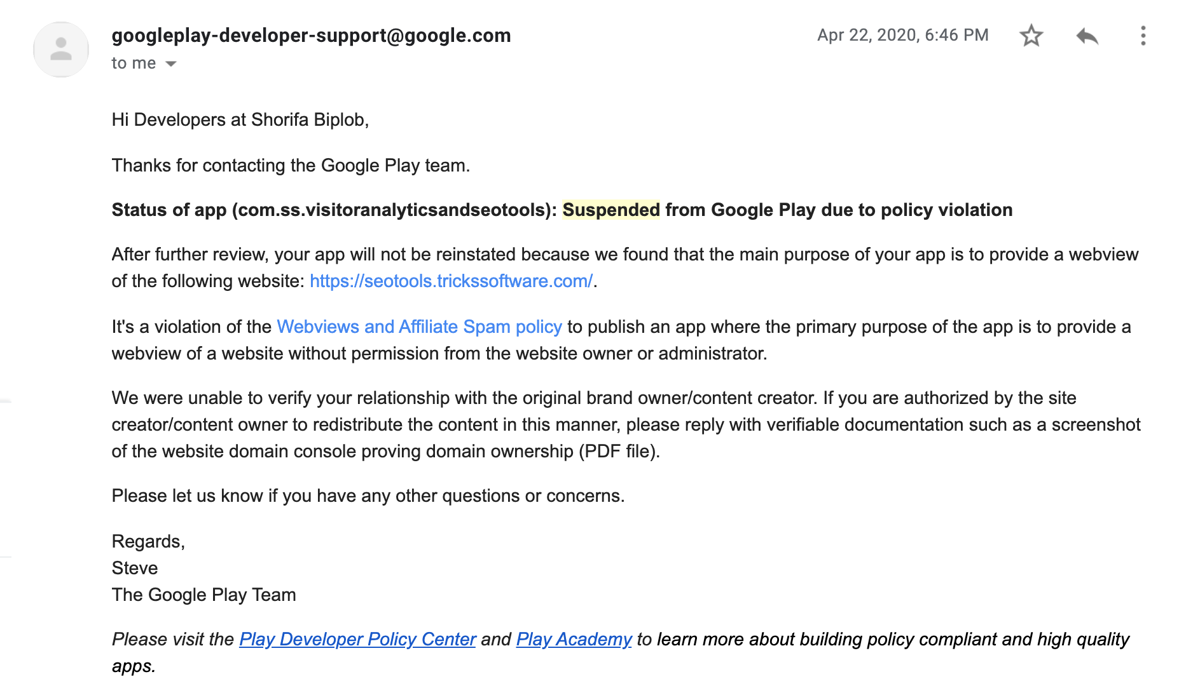The height and width of the screenshot is (700, 1179).
Task: Click the highlighted word "Suspended"
Action: pos(611,210)
